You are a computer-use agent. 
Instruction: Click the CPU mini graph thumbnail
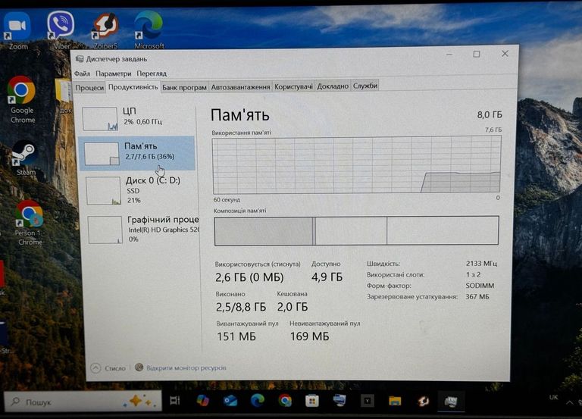[x=100, y=119]
